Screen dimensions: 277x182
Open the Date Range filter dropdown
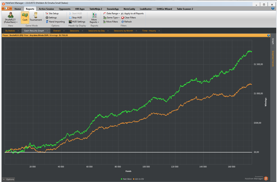coord(111,13)
